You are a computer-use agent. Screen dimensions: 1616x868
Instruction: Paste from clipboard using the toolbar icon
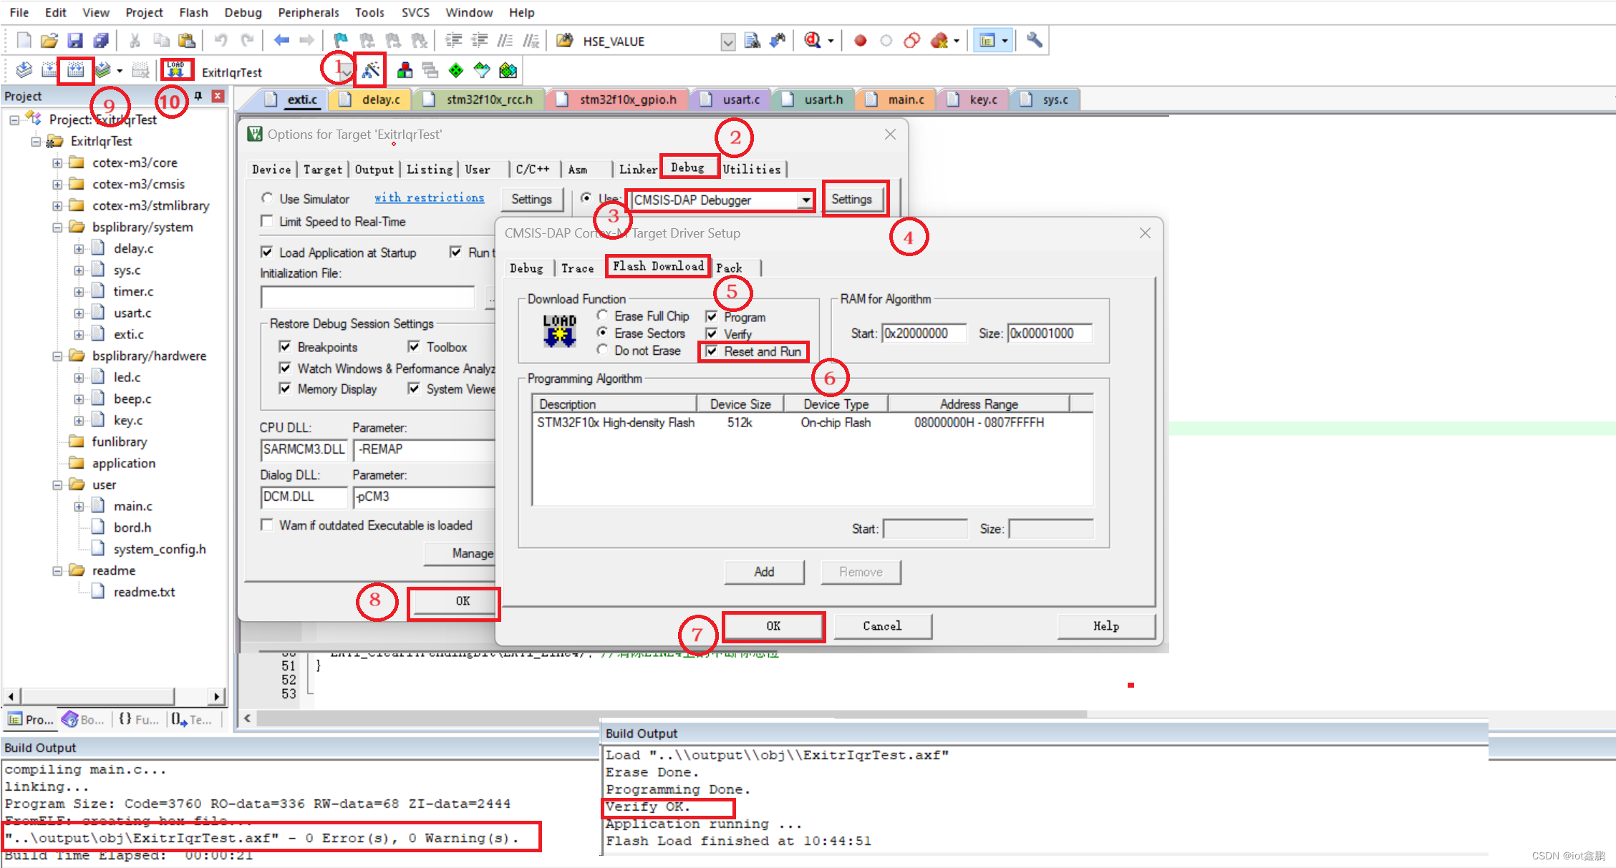pos(187,41)
